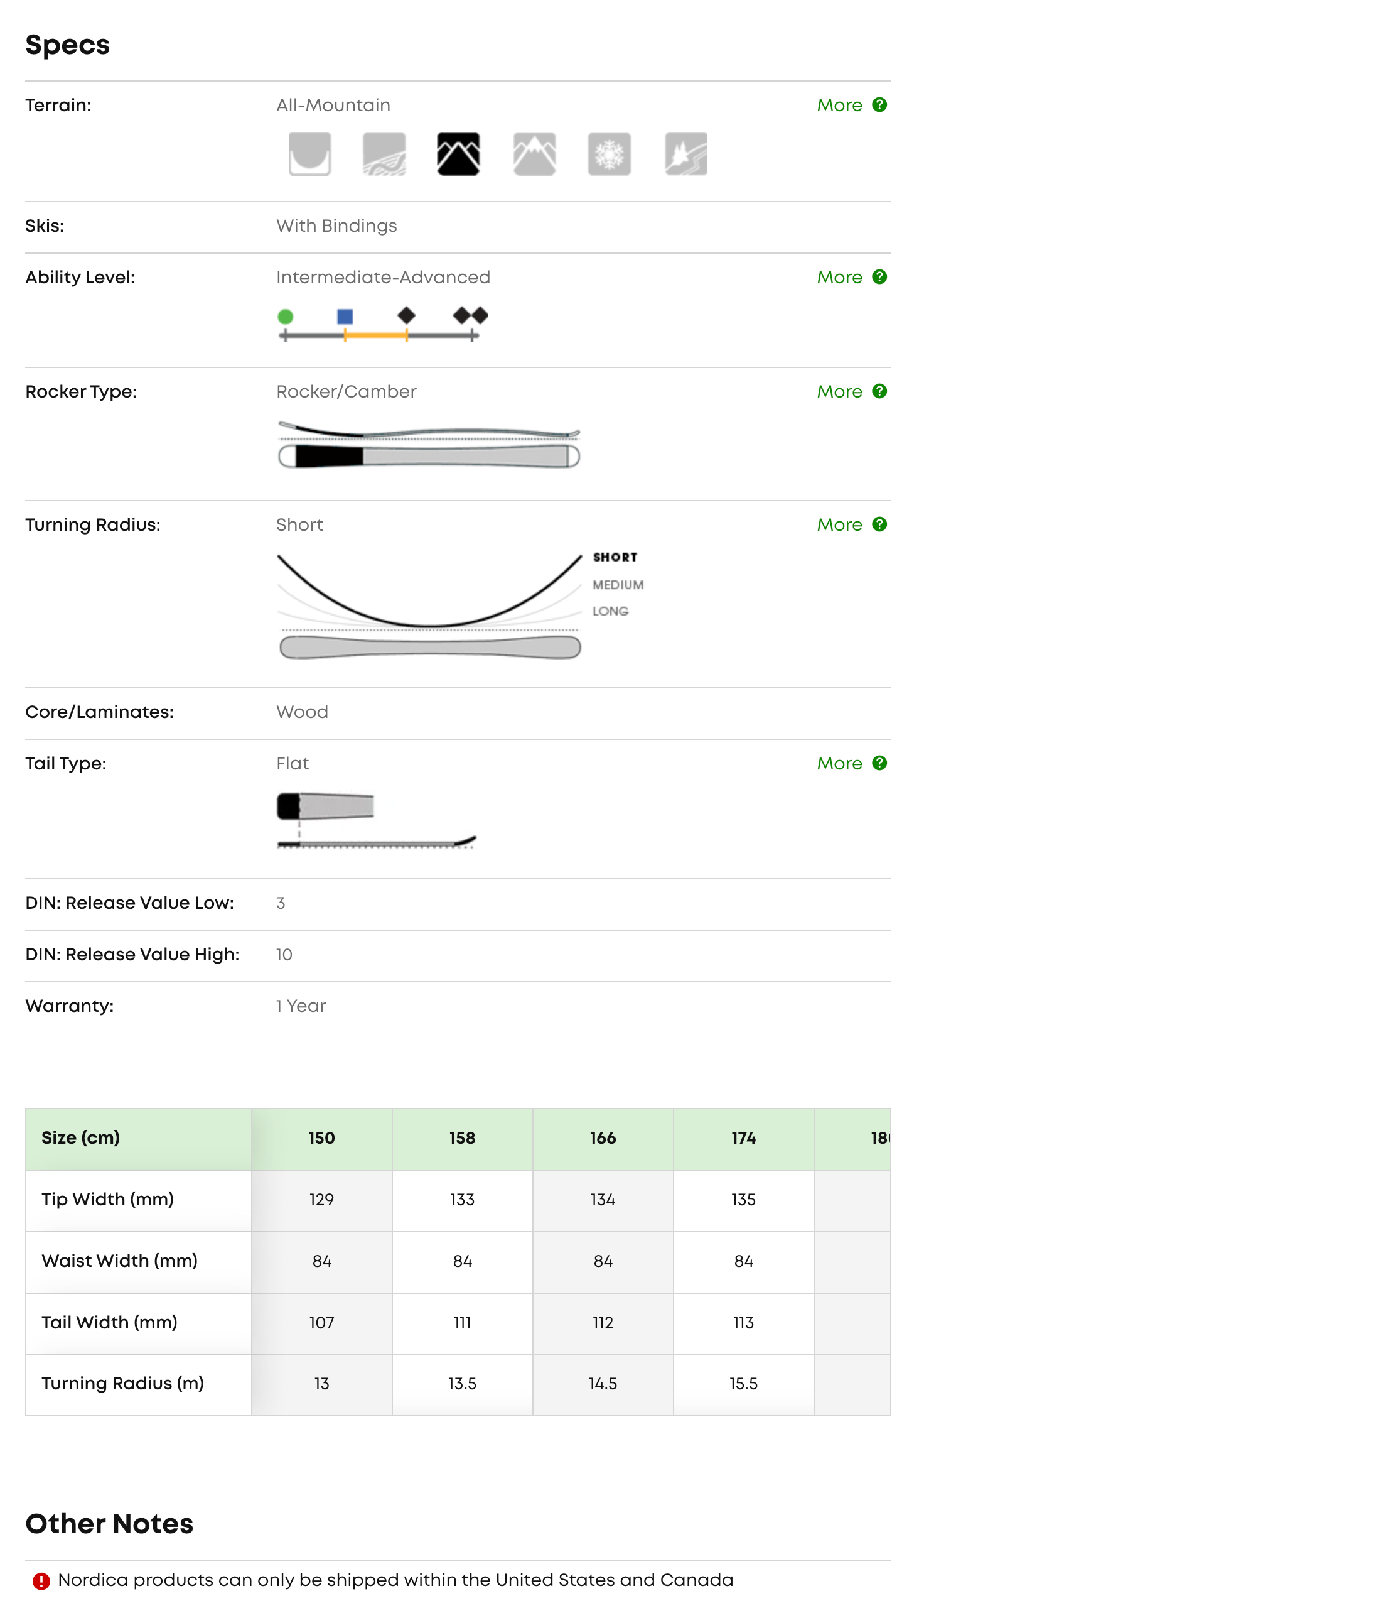The image size is (1381, 1618).
Task: Click the blue square intermediate ability marker
Action: tap(345, 317)
